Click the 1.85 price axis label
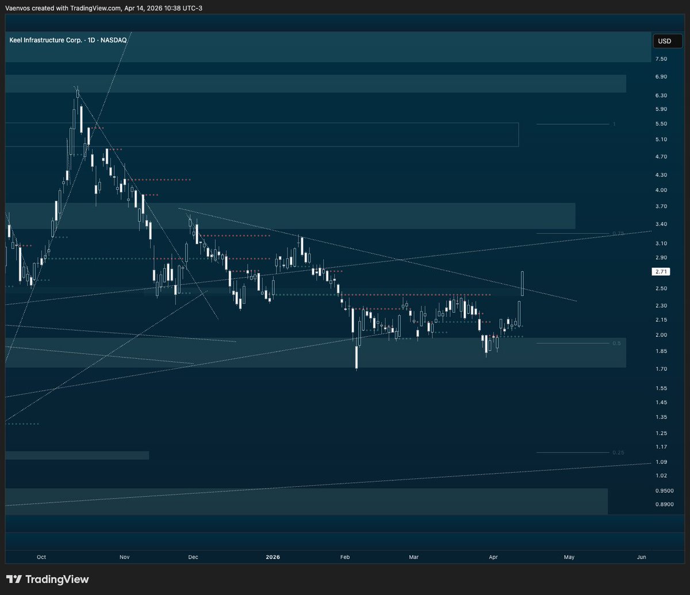Screen dimensions: 690x595 [661, 351]
